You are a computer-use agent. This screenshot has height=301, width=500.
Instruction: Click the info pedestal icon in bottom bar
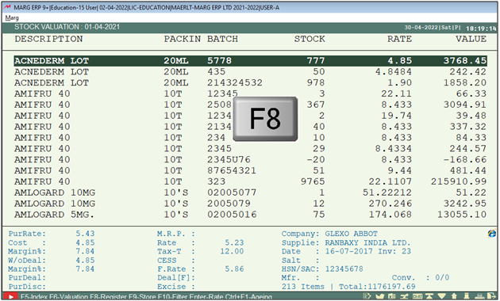tap(467, 296)
